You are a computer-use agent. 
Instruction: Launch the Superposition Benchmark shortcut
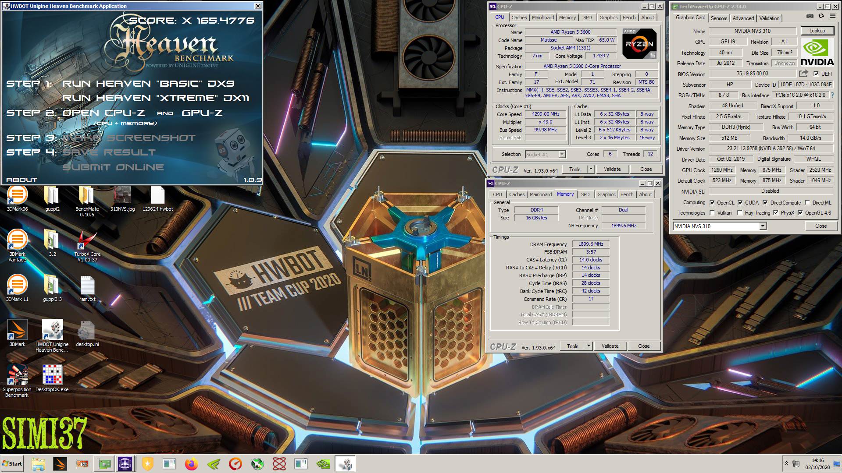pos(17,381)
